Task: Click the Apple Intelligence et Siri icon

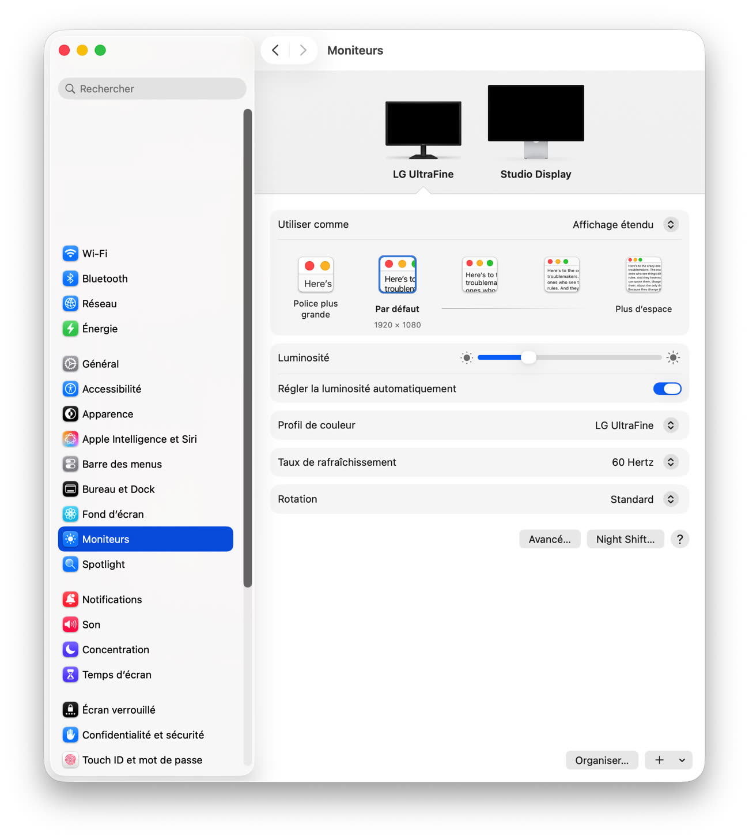Action: [70, 439]
